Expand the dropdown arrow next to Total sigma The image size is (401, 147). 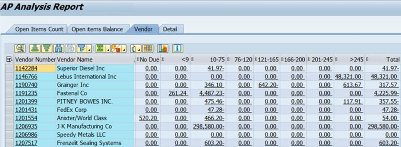click(x=108, y=48)
